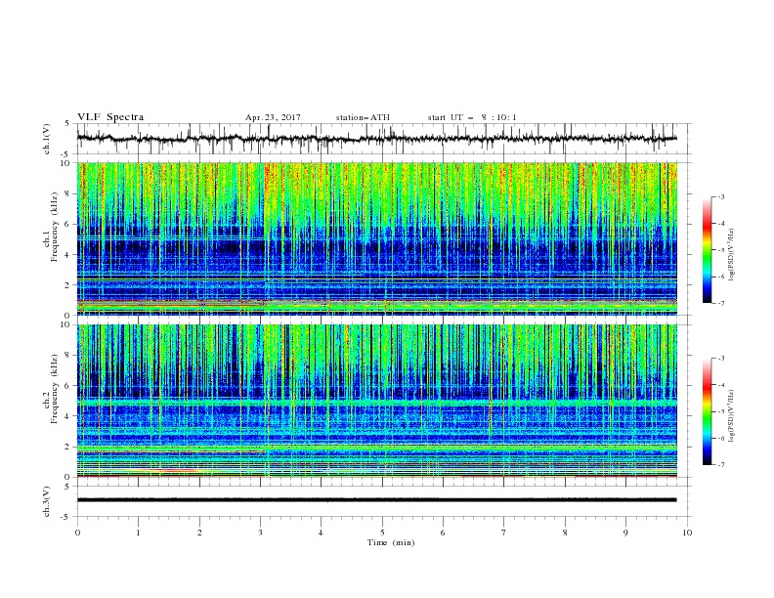Click time axis tick label "0"
The width and height of the screenshot is (774, 598).
(77, 533)
